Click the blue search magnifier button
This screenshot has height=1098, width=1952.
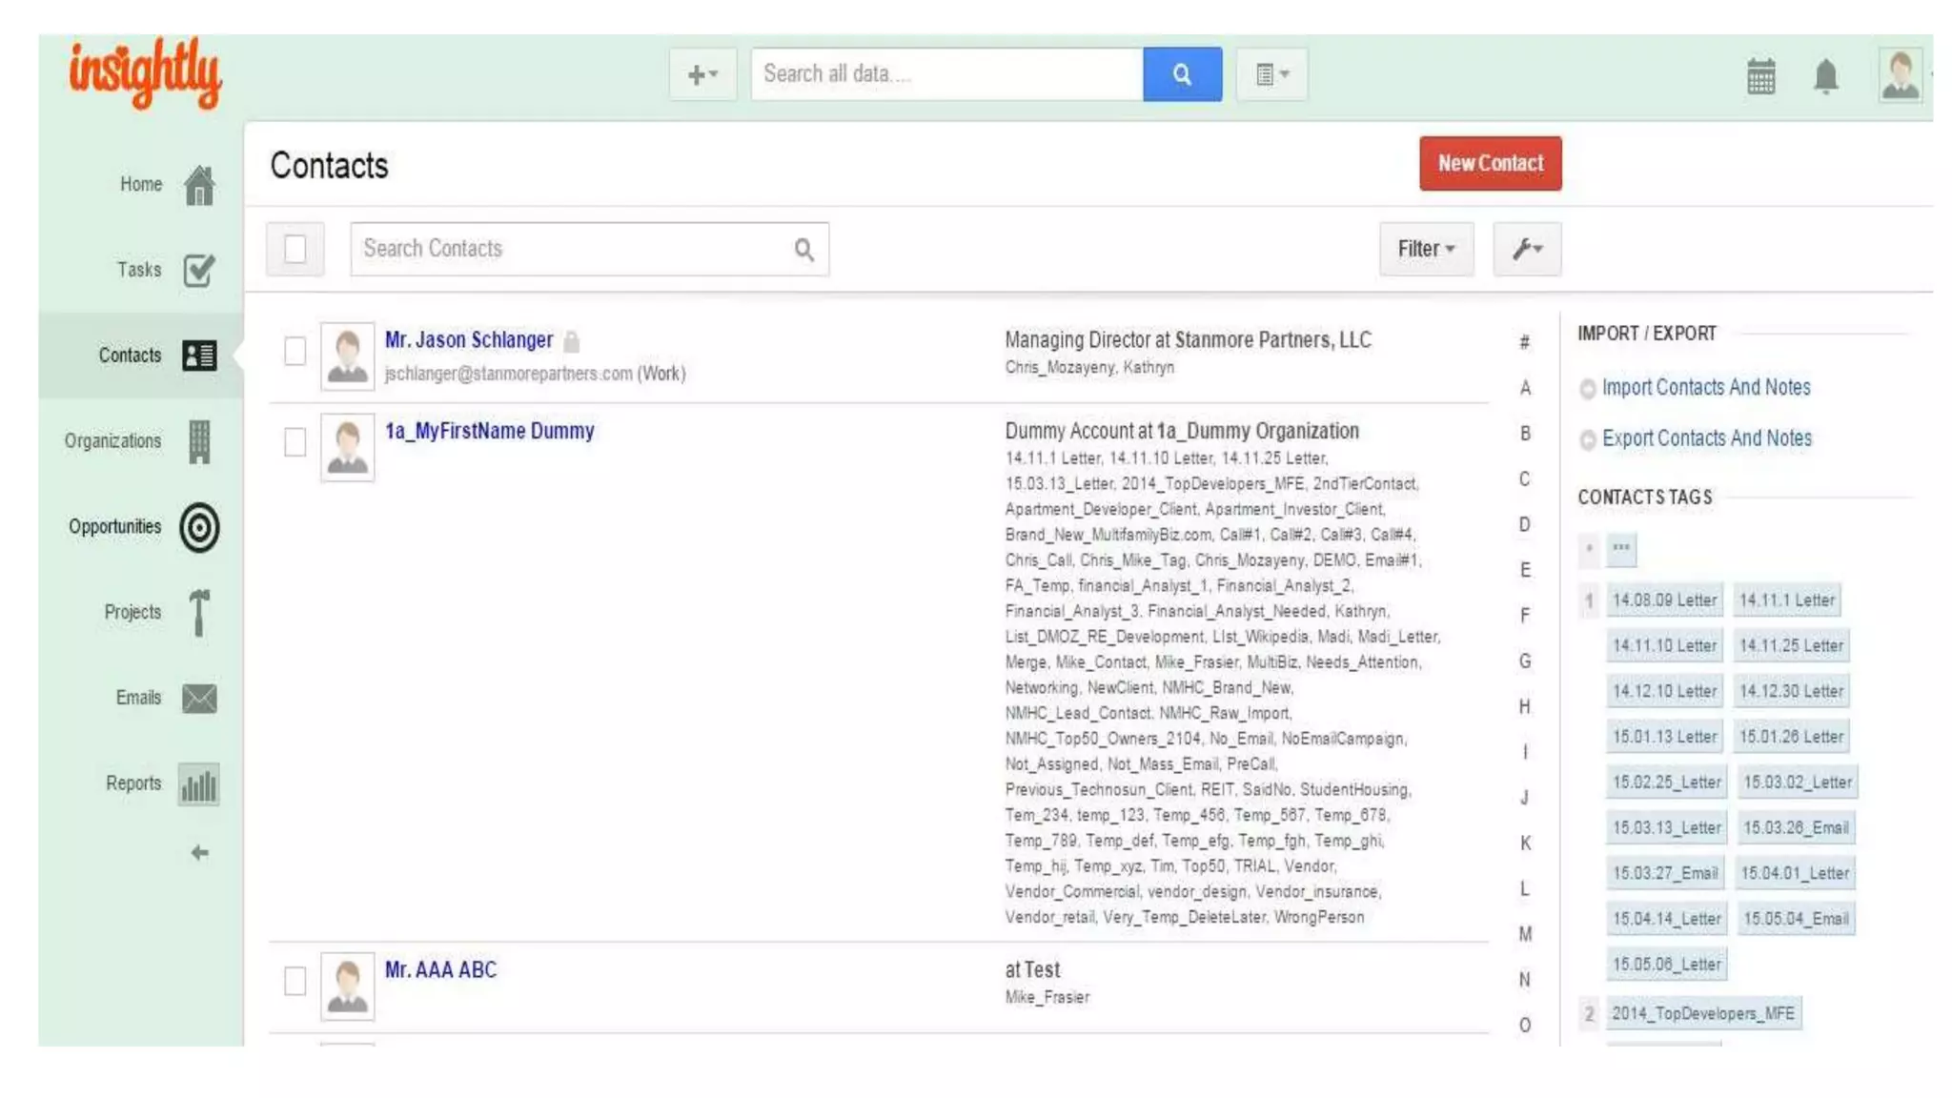click(x=1182, y=74)
